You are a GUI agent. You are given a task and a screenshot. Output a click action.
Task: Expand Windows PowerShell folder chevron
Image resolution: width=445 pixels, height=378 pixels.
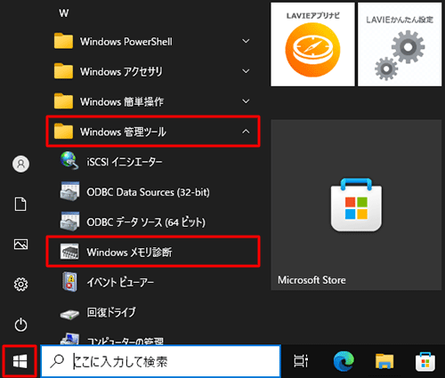[246, 41]
